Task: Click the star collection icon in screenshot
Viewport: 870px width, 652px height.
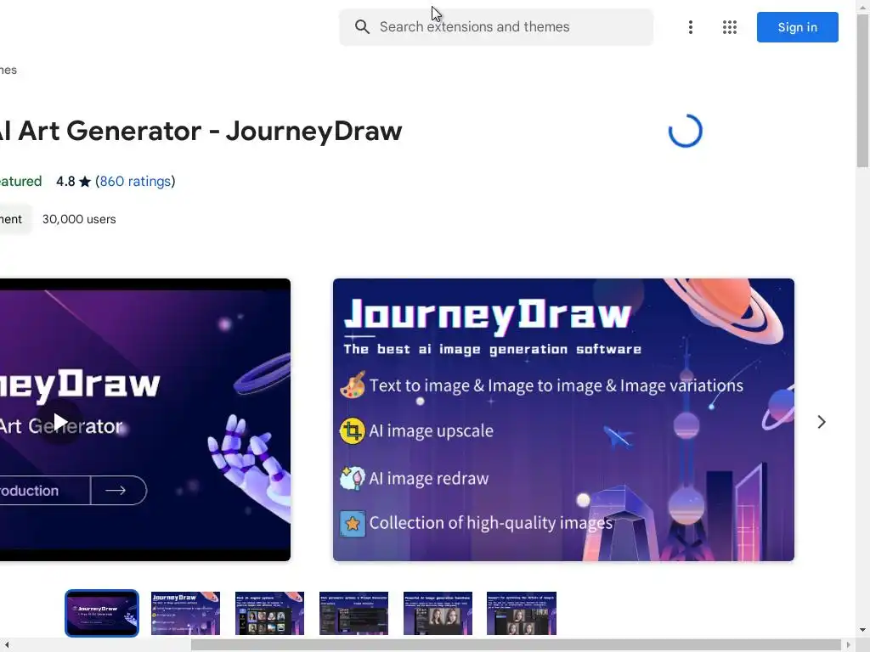Action: (x=353, y=523)
